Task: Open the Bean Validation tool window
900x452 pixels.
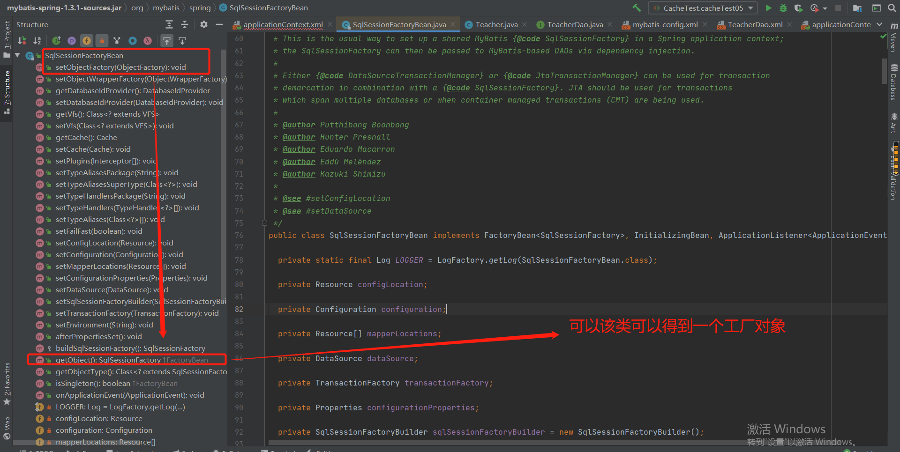Action: point(894,172)
